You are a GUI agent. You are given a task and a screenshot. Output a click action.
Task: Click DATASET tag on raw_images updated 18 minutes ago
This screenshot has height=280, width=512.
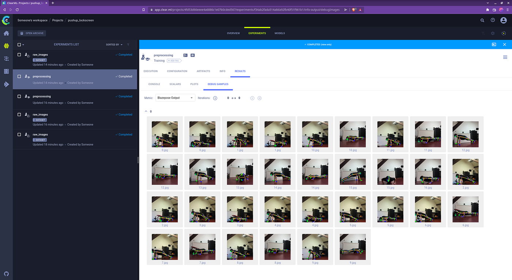click(x=39, y=140)
